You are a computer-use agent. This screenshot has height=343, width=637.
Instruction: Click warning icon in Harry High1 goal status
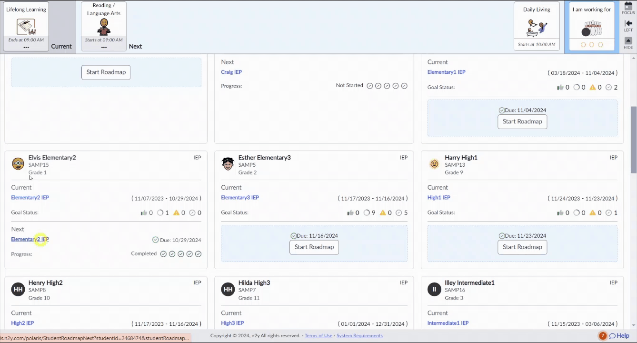coord(593,213)
